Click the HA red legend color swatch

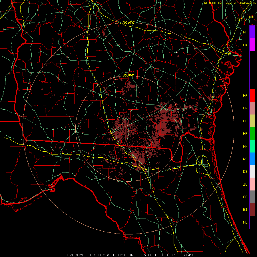[252, 95]
